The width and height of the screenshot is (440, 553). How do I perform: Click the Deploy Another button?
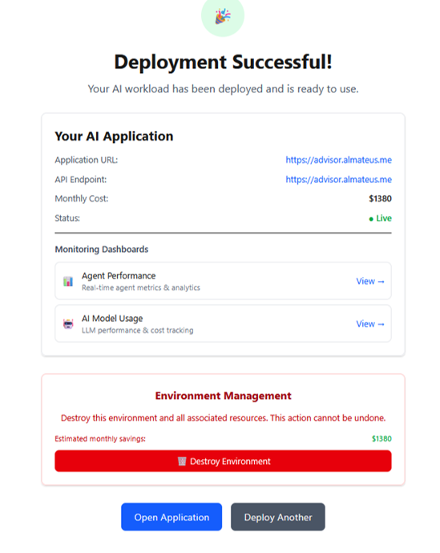click(x=278, y=517)
